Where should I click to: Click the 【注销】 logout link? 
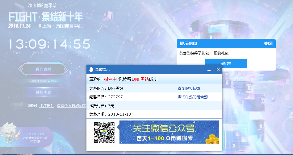pyautogui.click(x=47, y=106)
